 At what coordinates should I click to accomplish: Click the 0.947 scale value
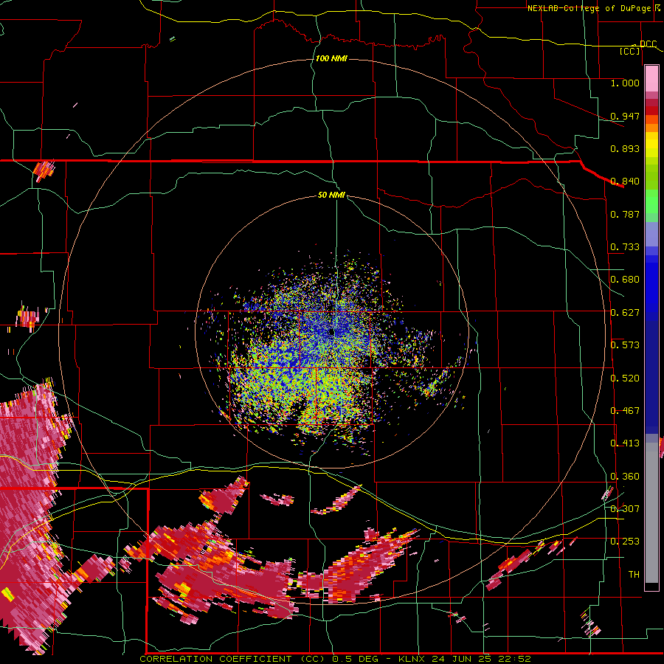(625, 116)
